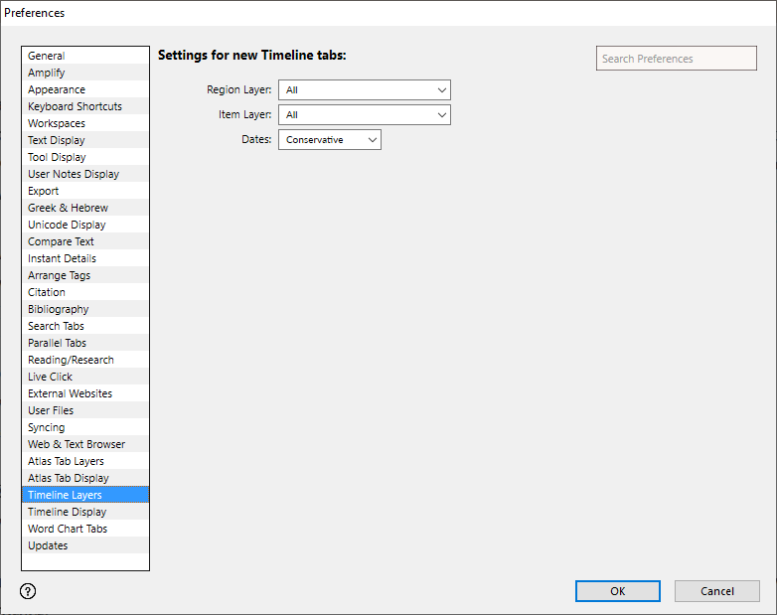The width and height of the screenshot is (777, 615).
Task: Choose Greek & Hebrew in sidebar
Action: pos(68,209)
